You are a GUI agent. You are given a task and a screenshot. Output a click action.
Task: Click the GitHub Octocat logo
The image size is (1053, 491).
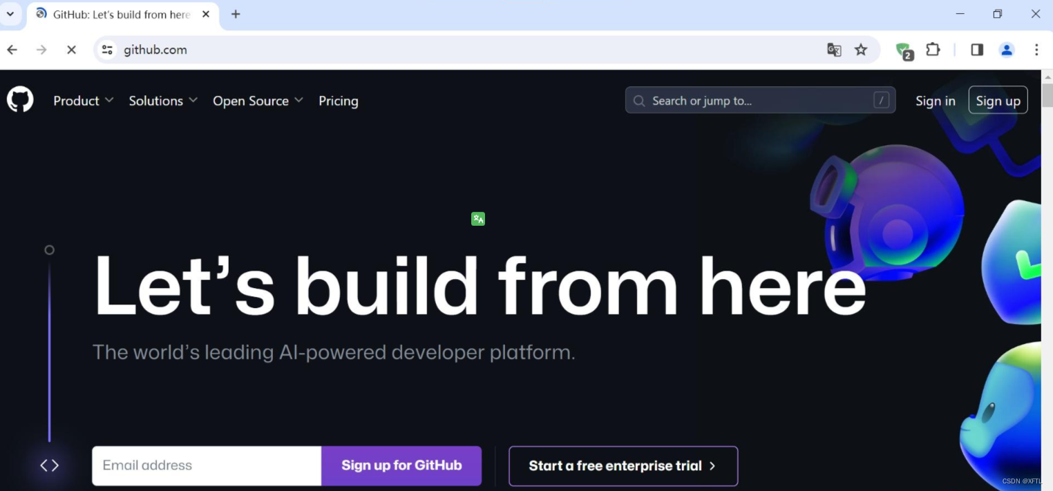click(20, 100)
